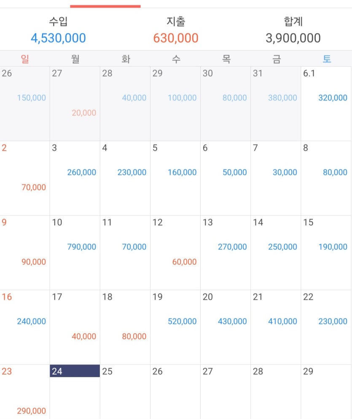Image resolution: width=352 pixels, height=419 pixels.
Task: Click the active tab red underline indicator
Action: point(105,6)
